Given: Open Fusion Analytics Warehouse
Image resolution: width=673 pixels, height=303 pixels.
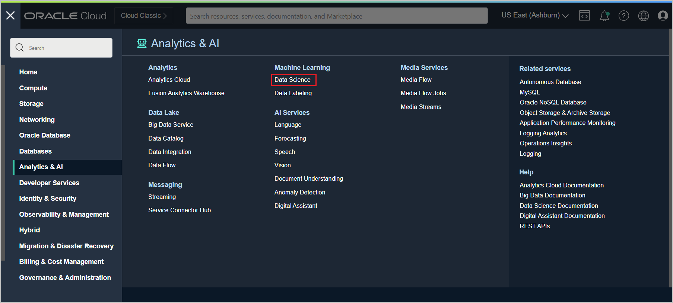Looking at the screenshot, I should click(186, 93).
